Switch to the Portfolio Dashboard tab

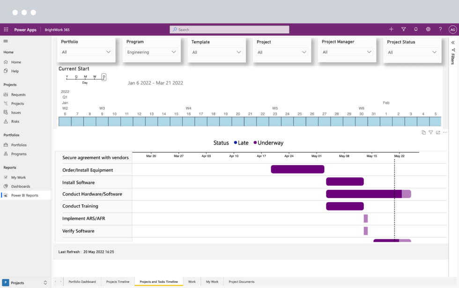pyautogui.click(x=82, y=281)
